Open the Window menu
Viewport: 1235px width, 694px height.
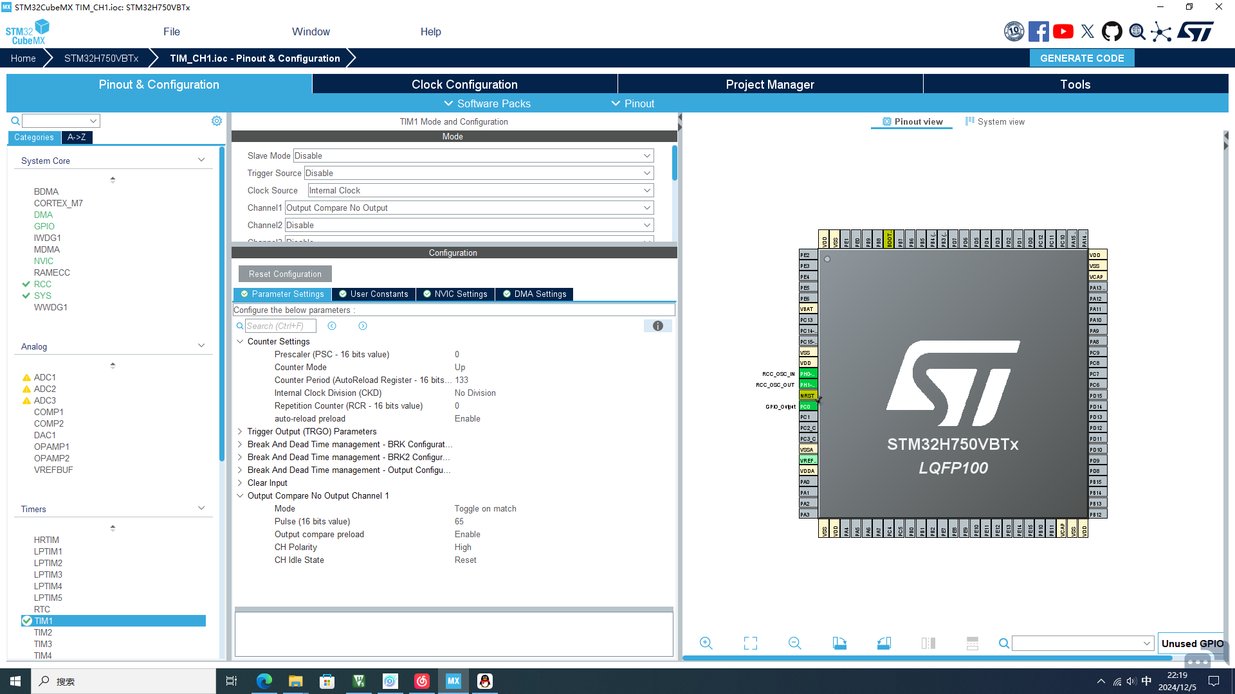click(x=311, y=31)
